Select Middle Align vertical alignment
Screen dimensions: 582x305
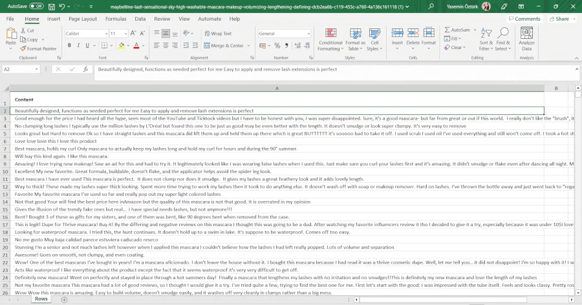point(166,34)
